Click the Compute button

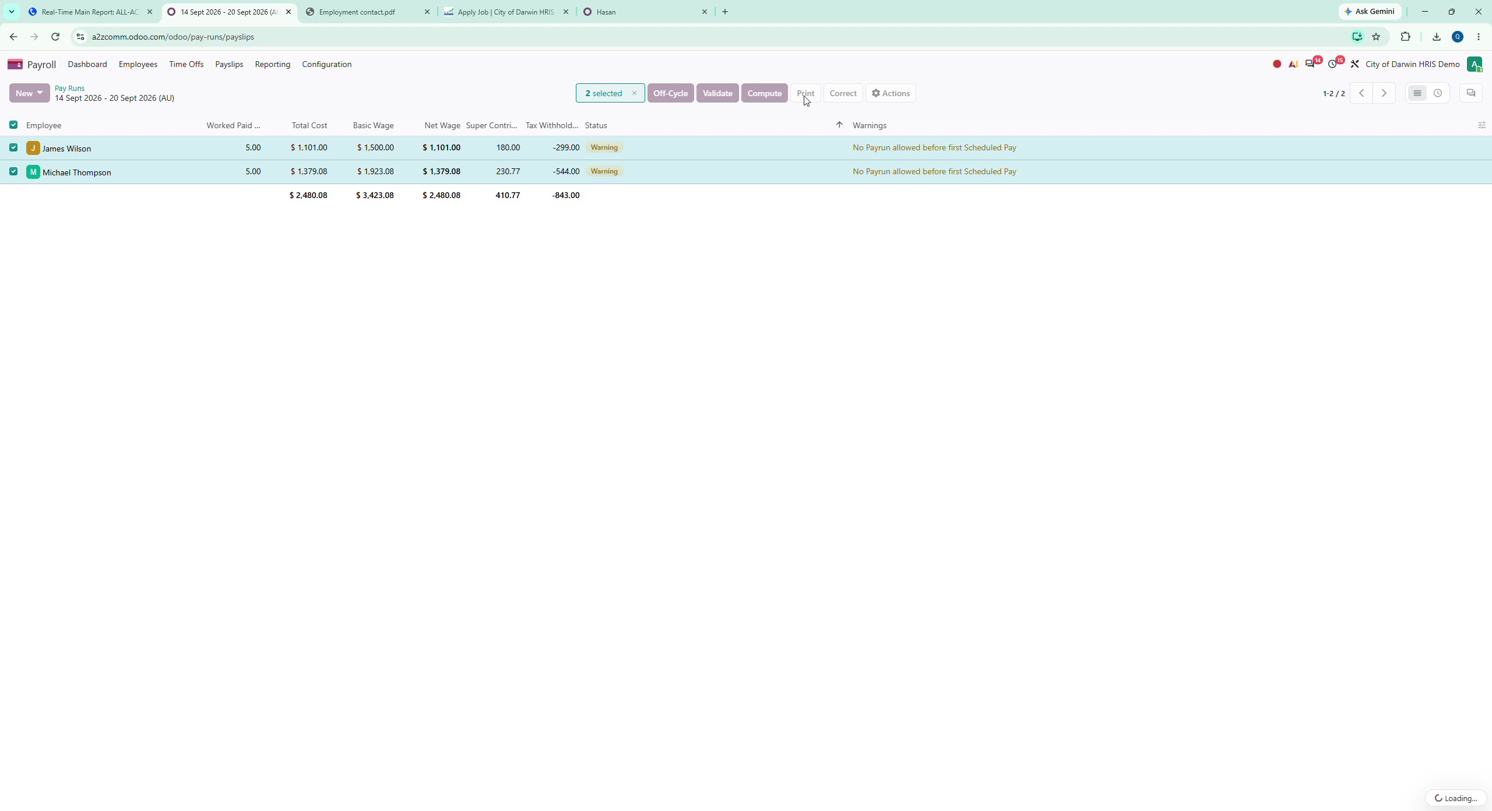765,93
